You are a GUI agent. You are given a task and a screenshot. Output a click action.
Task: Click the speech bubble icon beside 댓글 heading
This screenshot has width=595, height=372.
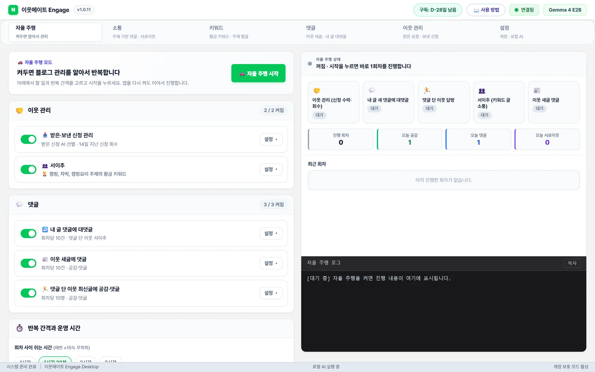coord(20,205)
